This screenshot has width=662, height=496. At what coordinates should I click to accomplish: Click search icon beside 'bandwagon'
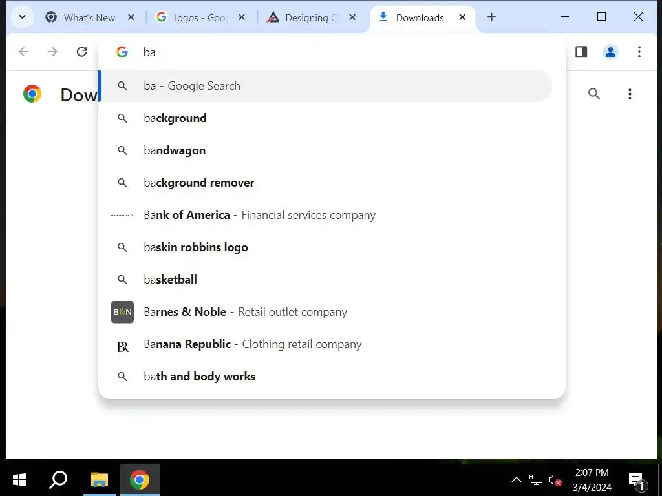coord(122,150)
